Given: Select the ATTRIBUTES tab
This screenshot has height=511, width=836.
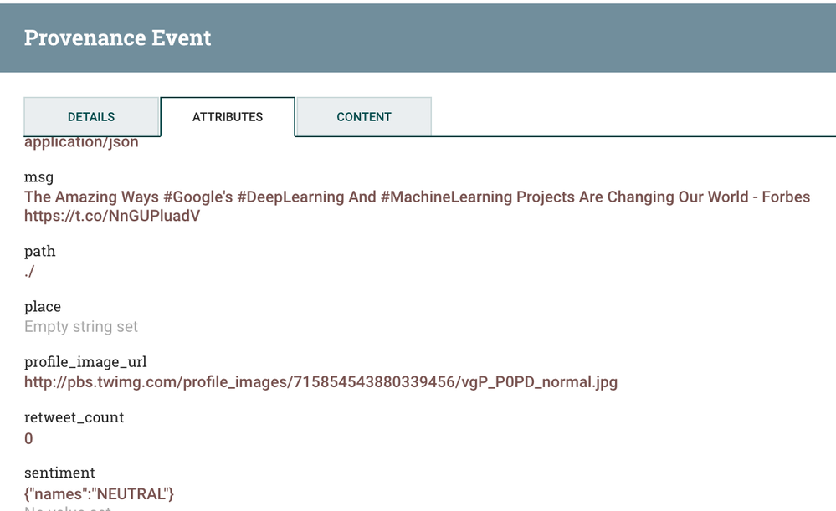Looking at the screenshot, I should pyautogui.click(x=228, y=117).
